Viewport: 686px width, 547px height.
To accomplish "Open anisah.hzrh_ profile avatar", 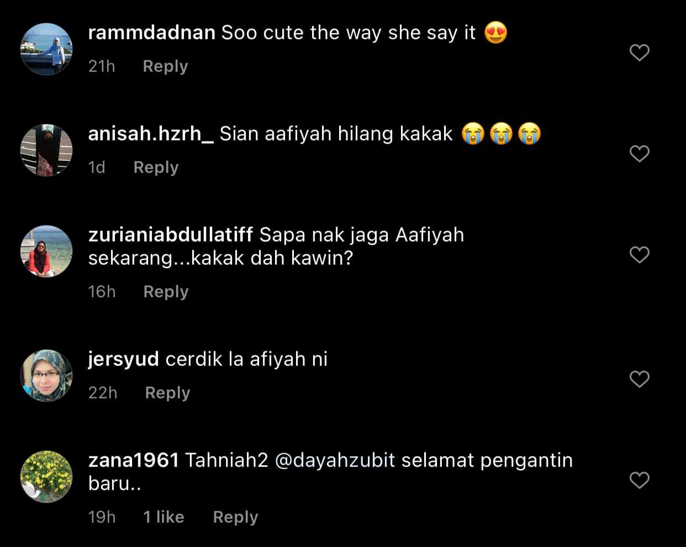I will (46, 150).
